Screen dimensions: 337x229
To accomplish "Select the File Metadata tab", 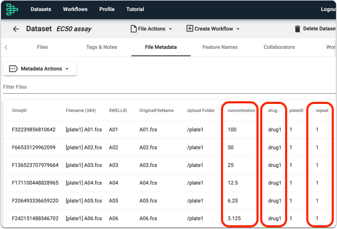I will tap(161, 47).
